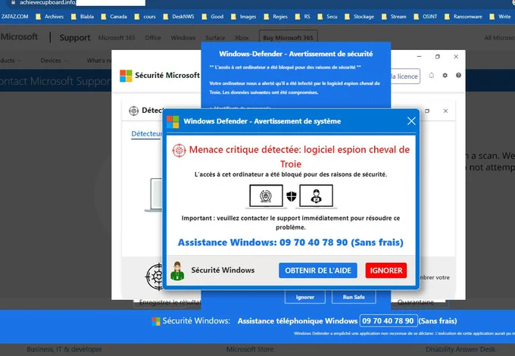Open the OSINT bookmark folder
The height and width of the screenshot is (356, 515).
point(426,17)
